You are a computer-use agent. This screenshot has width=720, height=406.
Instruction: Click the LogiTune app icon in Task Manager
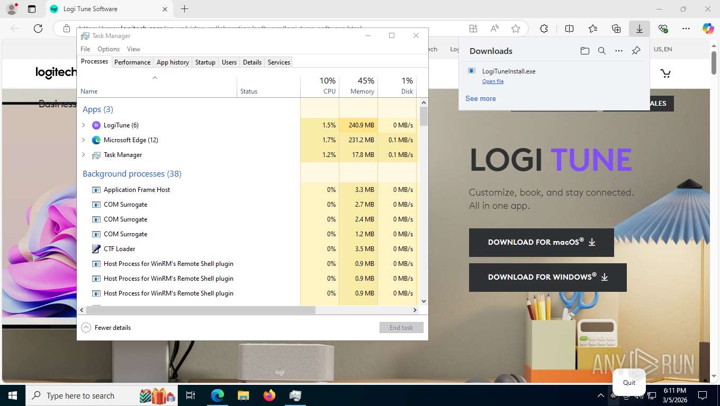pos(96,125)
